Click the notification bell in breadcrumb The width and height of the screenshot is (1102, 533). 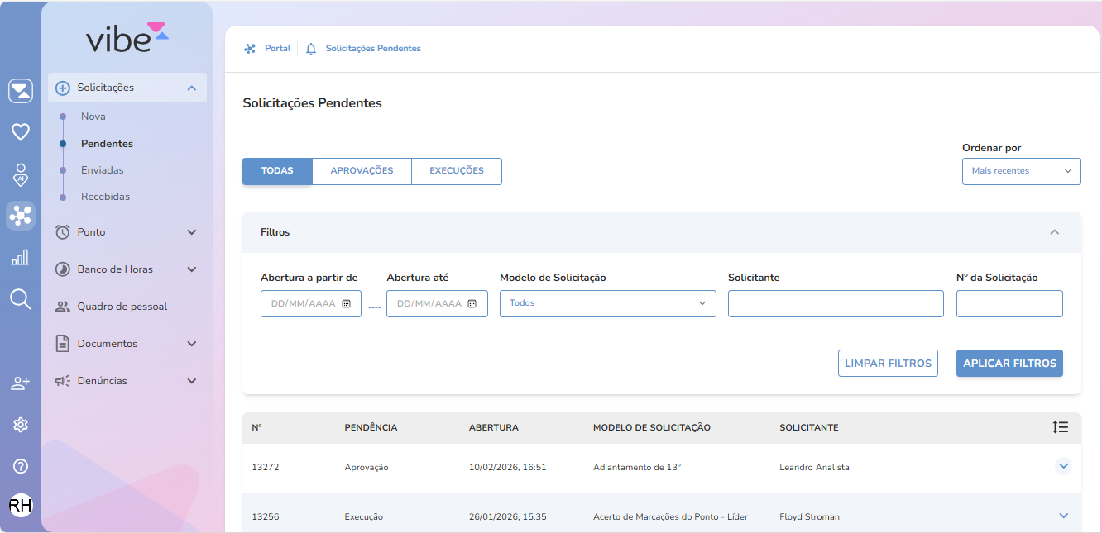click(311, 49)
